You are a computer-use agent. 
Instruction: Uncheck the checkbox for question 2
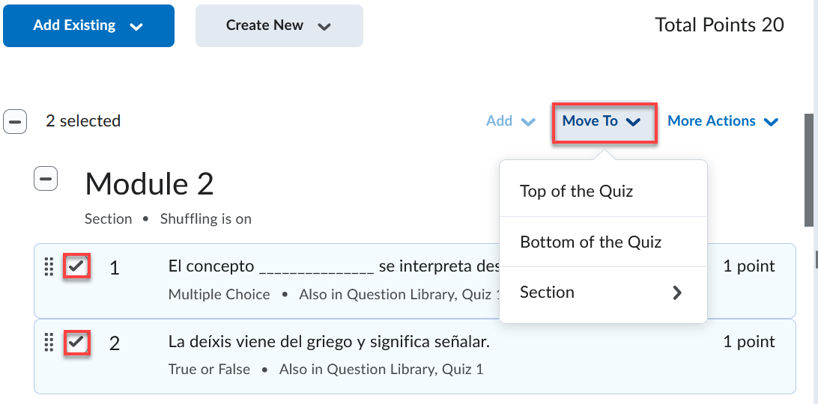point(76,343)
